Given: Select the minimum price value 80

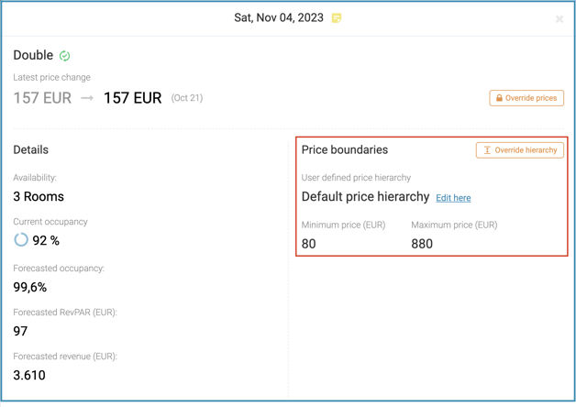Looking at the screenshot, I should click(308, 244).
